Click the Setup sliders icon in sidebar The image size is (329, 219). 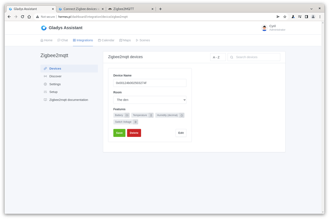click(45, 92)
